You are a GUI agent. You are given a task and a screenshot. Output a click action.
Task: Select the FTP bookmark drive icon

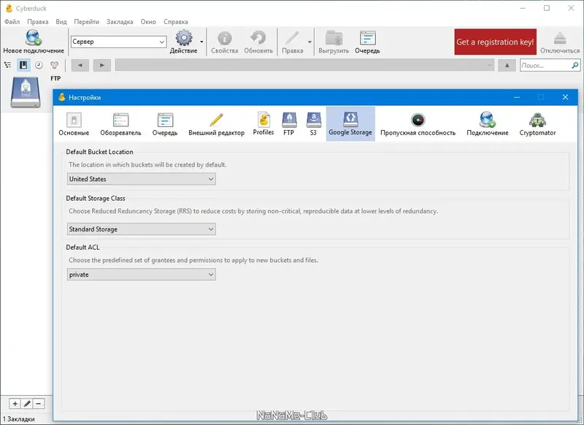click(26, 92)
